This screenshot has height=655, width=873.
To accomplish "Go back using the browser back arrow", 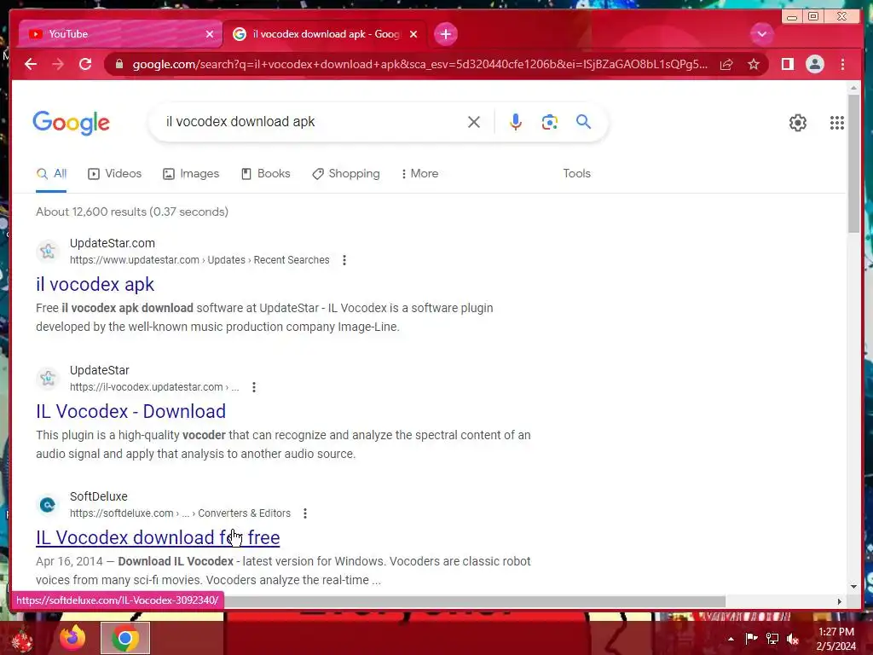I will click(31, 65).
